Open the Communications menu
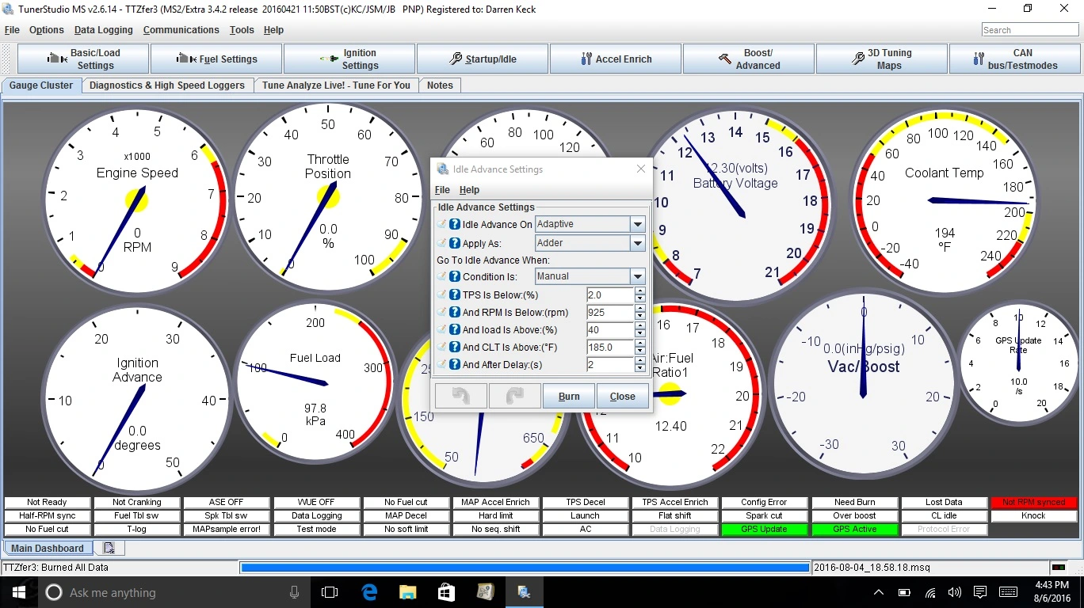Screen dimensions: 1084x608 [x=181, y=30]
